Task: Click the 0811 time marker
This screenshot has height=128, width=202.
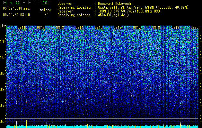Action: point(22,28)
